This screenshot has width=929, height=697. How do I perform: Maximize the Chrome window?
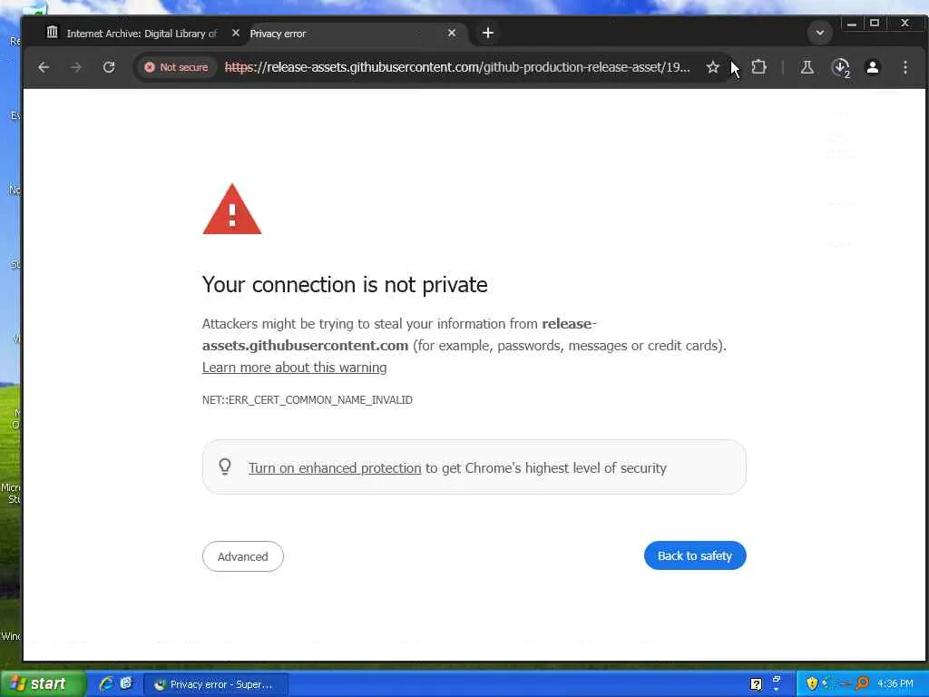click(x=875, y=24)
